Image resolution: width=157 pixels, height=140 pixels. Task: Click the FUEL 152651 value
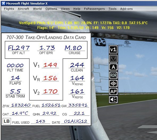51,105
